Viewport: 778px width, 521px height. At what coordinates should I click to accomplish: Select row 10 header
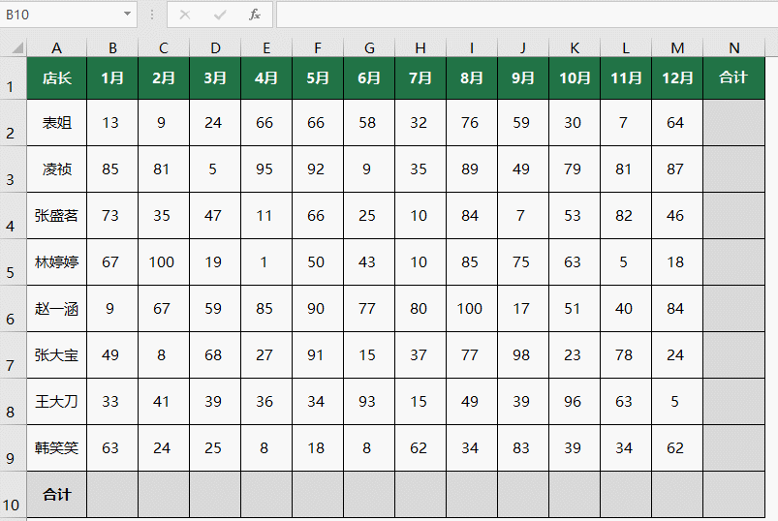tap(13, 495)
